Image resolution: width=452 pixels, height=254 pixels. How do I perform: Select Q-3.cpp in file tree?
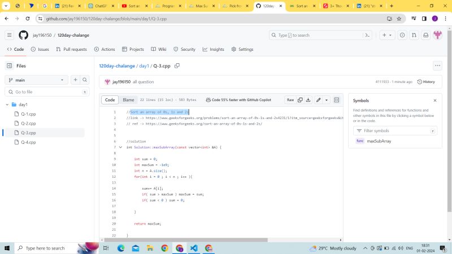click(x=28, y=133)
